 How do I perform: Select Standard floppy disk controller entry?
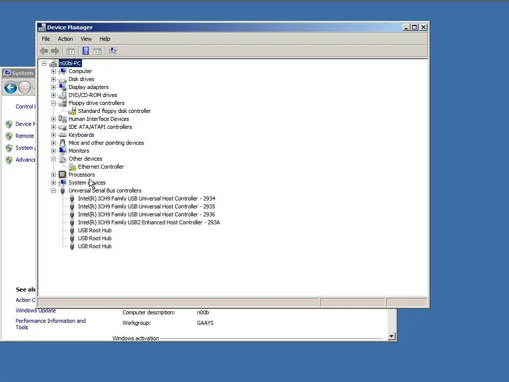(x=114, y=111)
